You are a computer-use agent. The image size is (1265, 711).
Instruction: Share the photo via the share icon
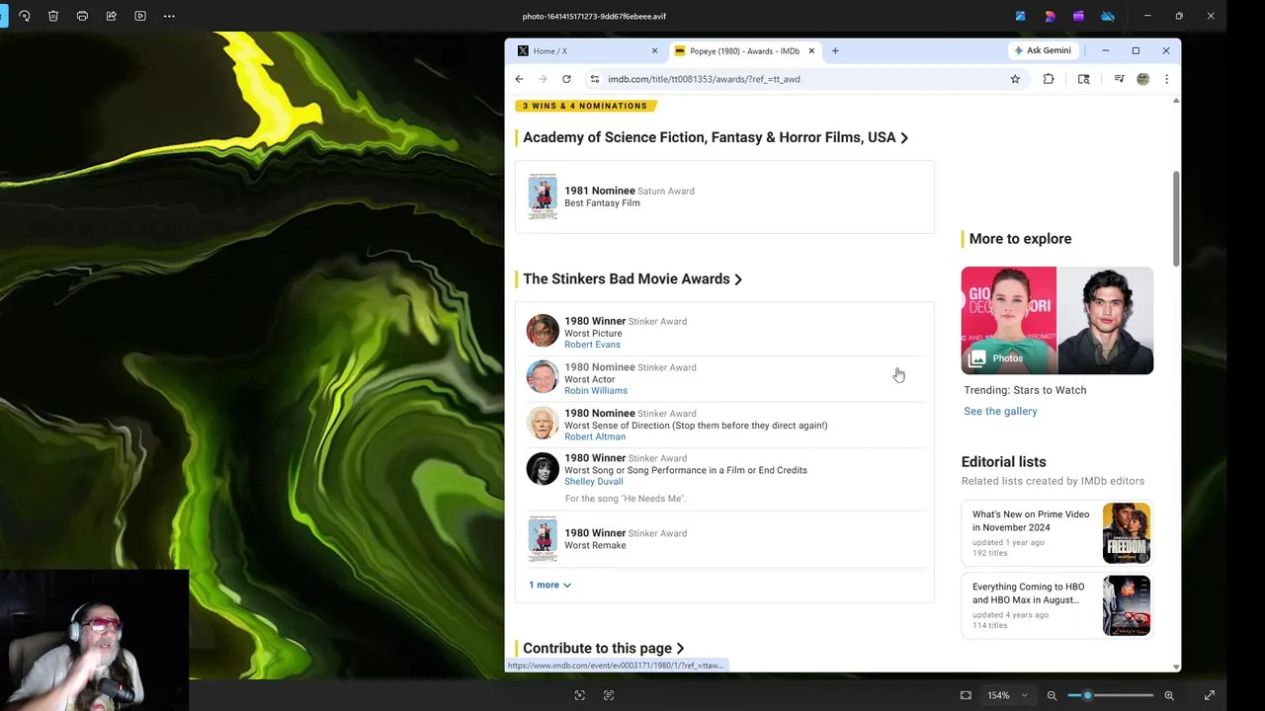tap(111, 16)
